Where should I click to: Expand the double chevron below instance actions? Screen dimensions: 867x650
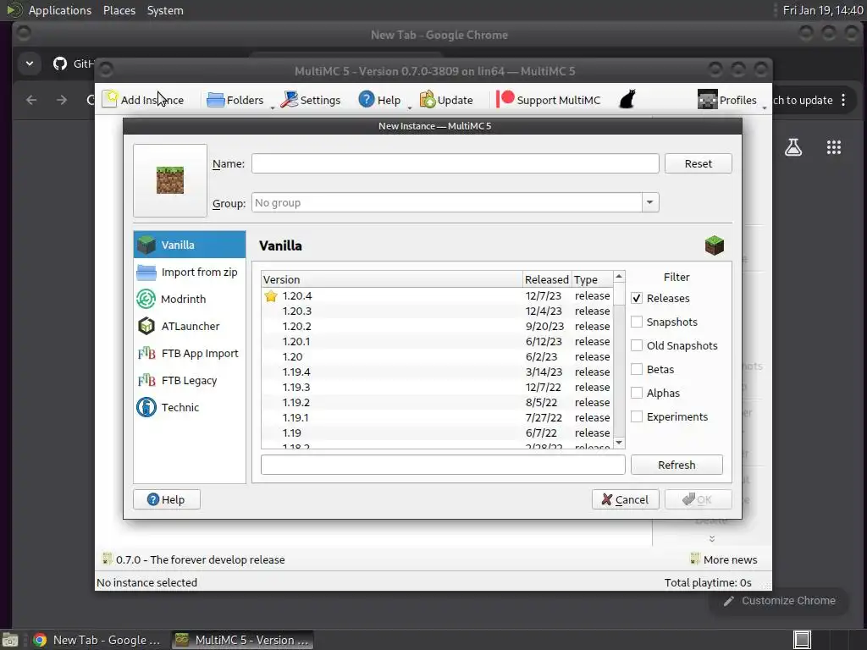coord(711,538)
